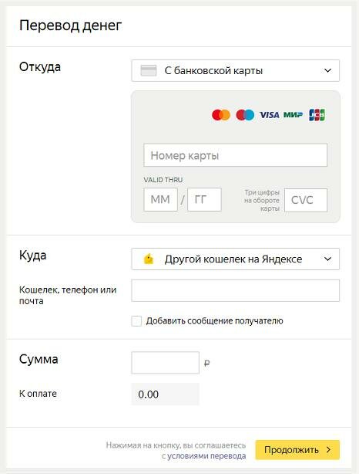The width and height of the screenshot is (359, 474).
Task: Open the условиями перевода link
Action: tap(206, 456)
